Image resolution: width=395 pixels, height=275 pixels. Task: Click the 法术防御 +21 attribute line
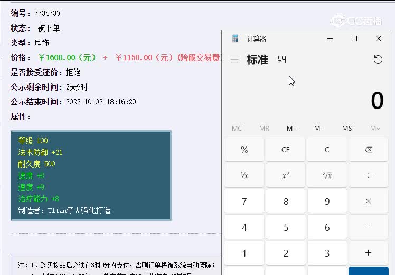pos(40,152)
